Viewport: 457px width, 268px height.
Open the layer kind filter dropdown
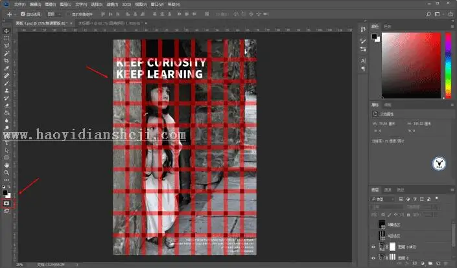383,199
